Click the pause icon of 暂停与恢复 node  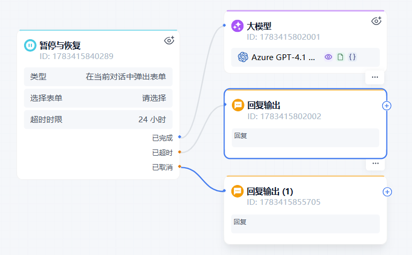tap(30, 45)
